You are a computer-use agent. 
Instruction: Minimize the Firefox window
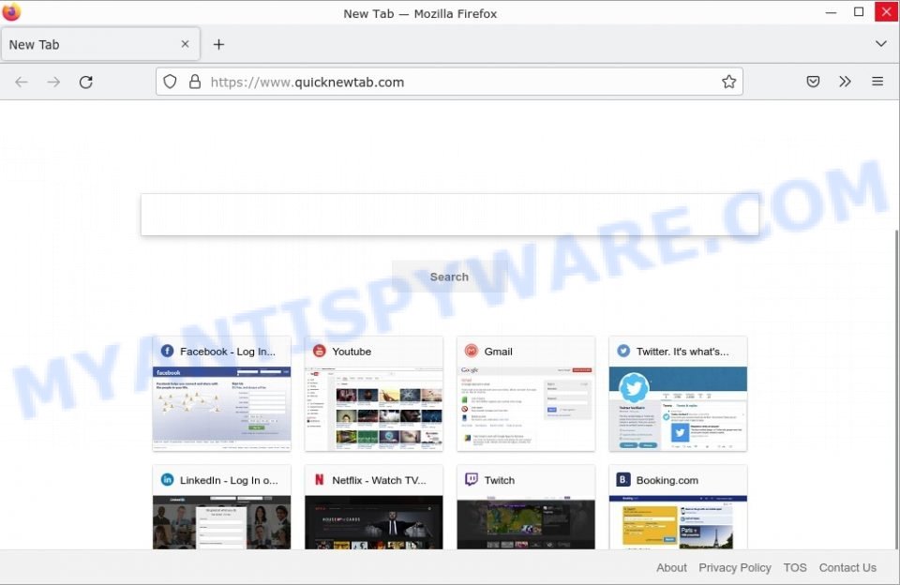831,12
